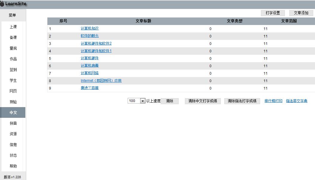
Task: Open the 菜单 sidebar header
Action: [13, 15]
